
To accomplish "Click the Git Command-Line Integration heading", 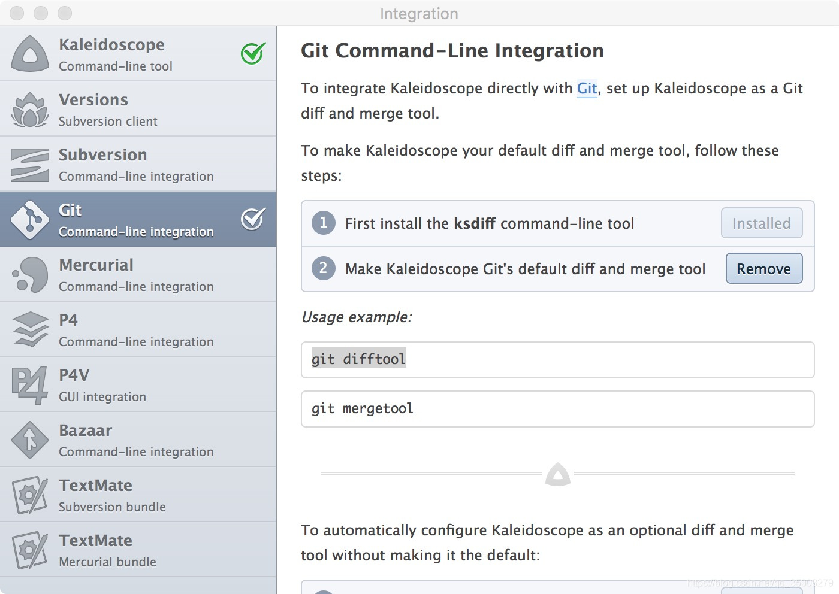I will pos(452,51).
